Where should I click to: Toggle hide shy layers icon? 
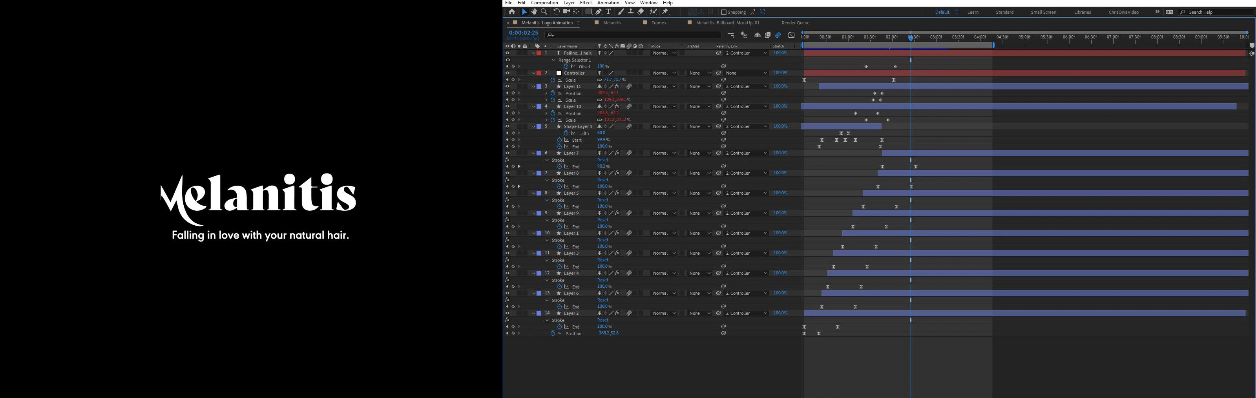click(757, 35)
